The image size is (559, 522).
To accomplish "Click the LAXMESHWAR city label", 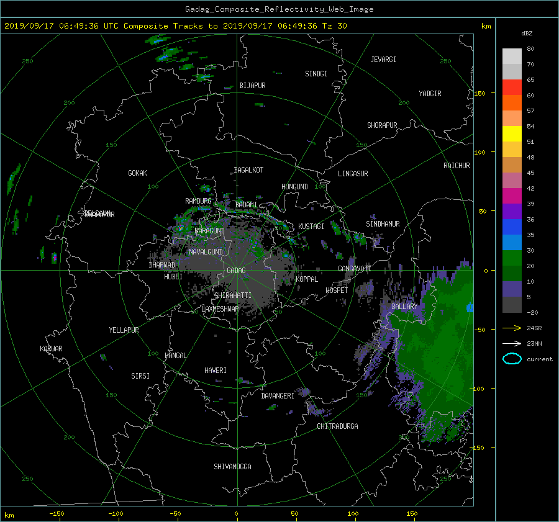I will tap(220, 309).
